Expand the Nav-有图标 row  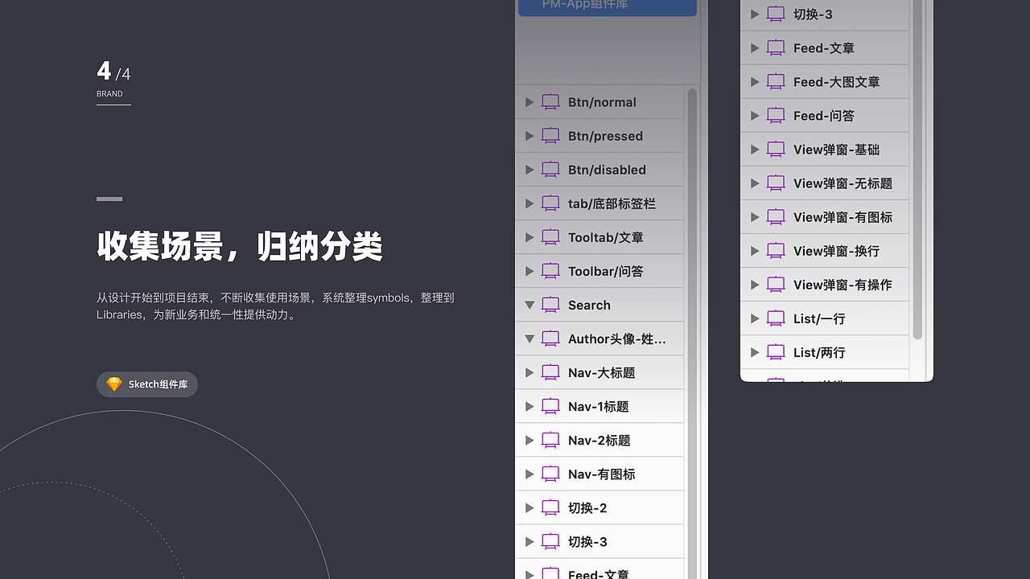[529, 474]
